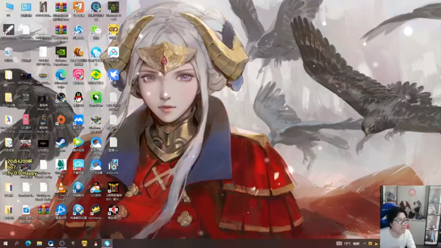Show hidden system tray icons
This screenshot has width=441, height=248.
pos(364,244)
